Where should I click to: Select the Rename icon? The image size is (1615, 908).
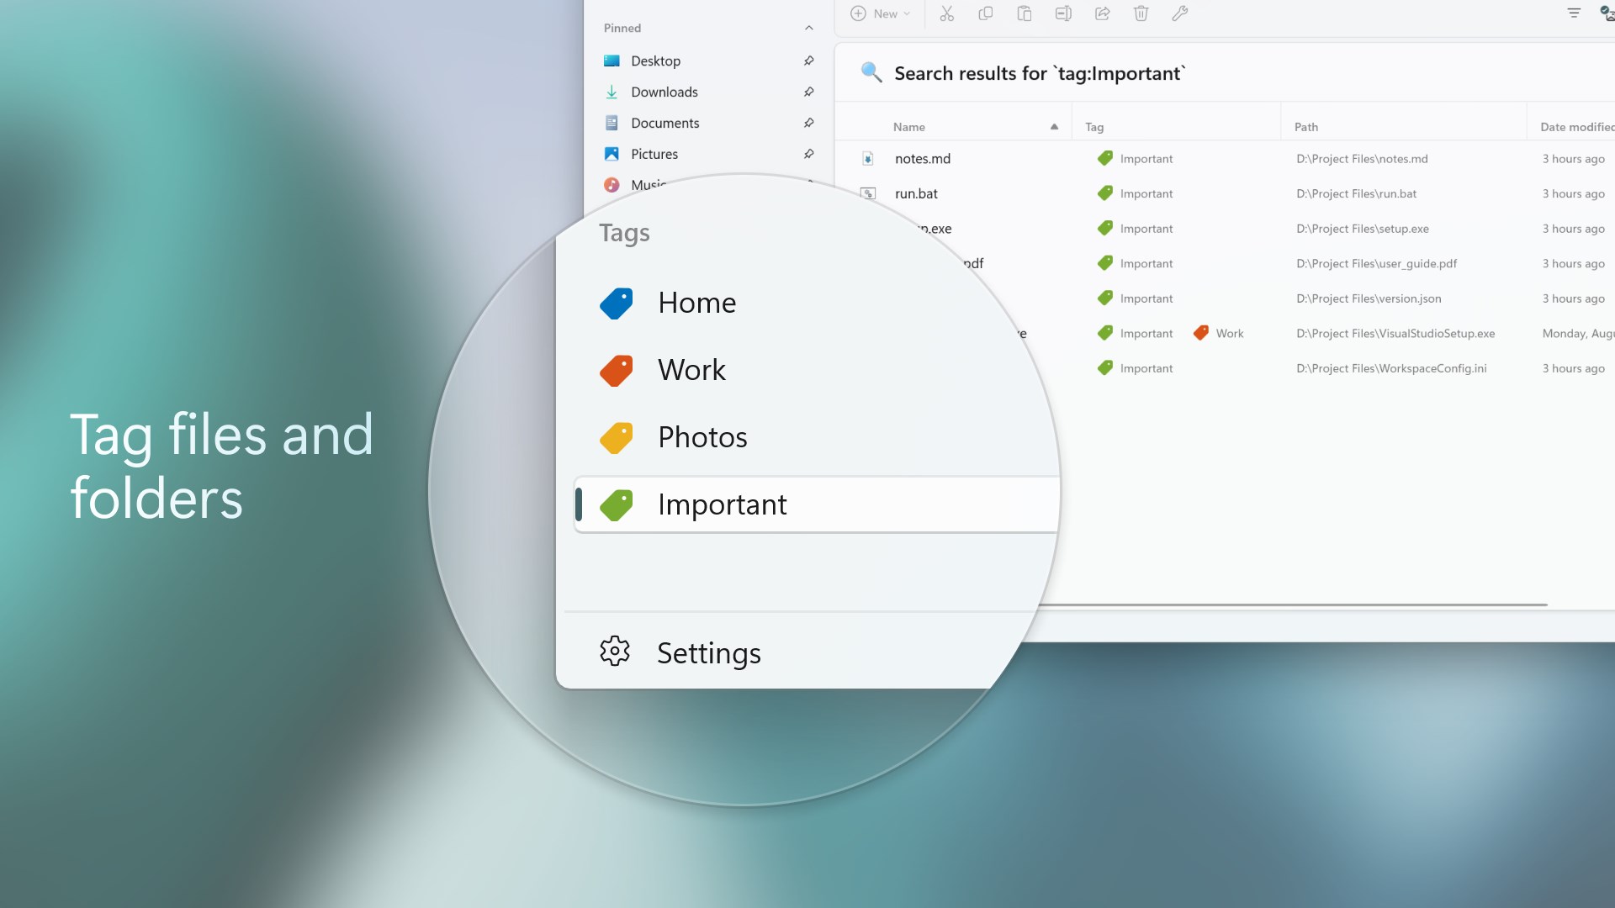pos(1062,13)
